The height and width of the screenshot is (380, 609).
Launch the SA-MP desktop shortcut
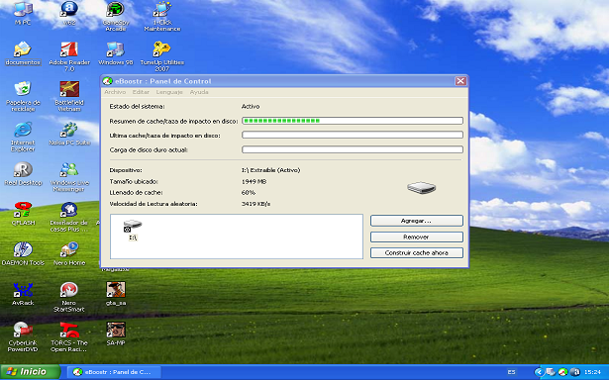pyautogui.click(x=115, y=333)
